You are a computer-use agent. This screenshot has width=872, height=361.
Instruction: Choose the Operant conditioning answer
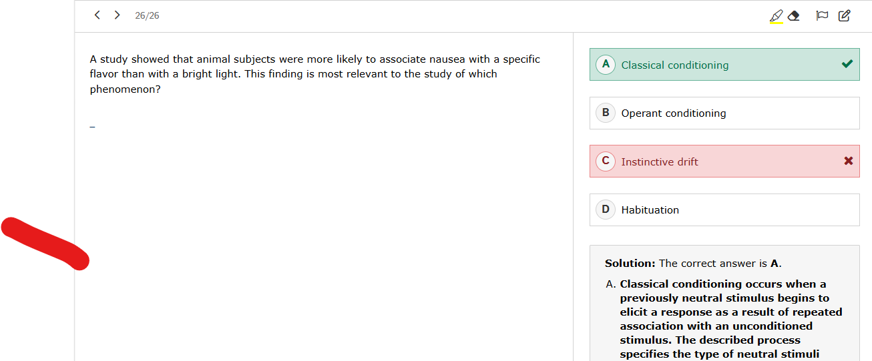pos(674,113)
